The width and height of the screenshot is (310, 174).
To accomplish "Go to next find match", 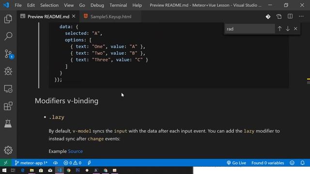I will [x=288, y=29].
